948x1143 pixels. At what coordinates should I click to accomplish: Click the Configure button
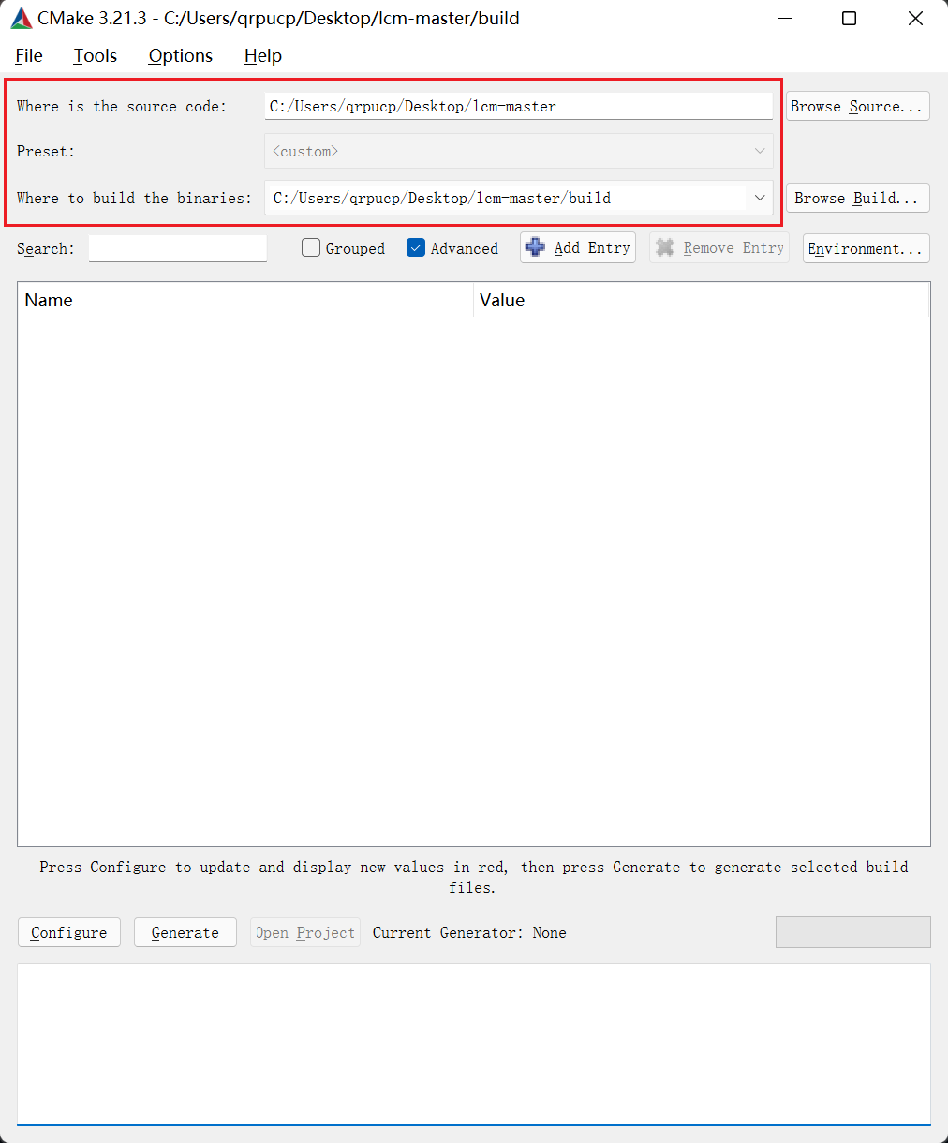pyautogui.click(x=69, y=932)
